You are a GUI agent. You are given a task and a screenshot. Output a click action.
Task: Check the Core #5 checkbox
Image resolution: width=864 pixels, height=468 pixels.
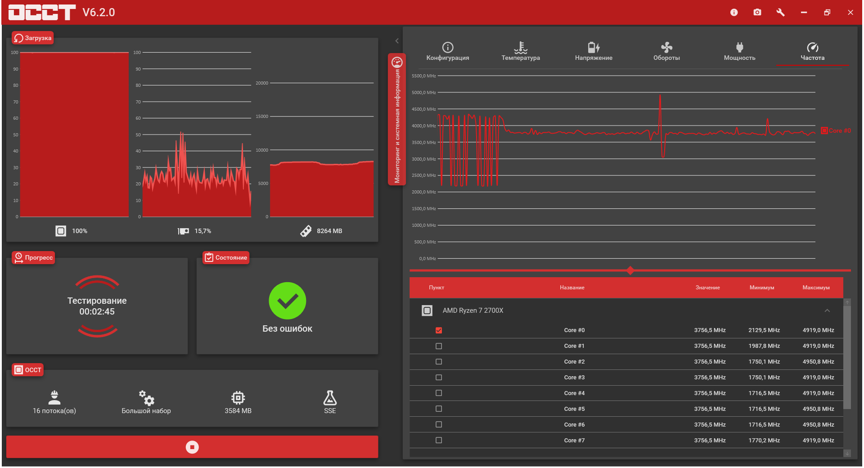[x=439, y=409]
